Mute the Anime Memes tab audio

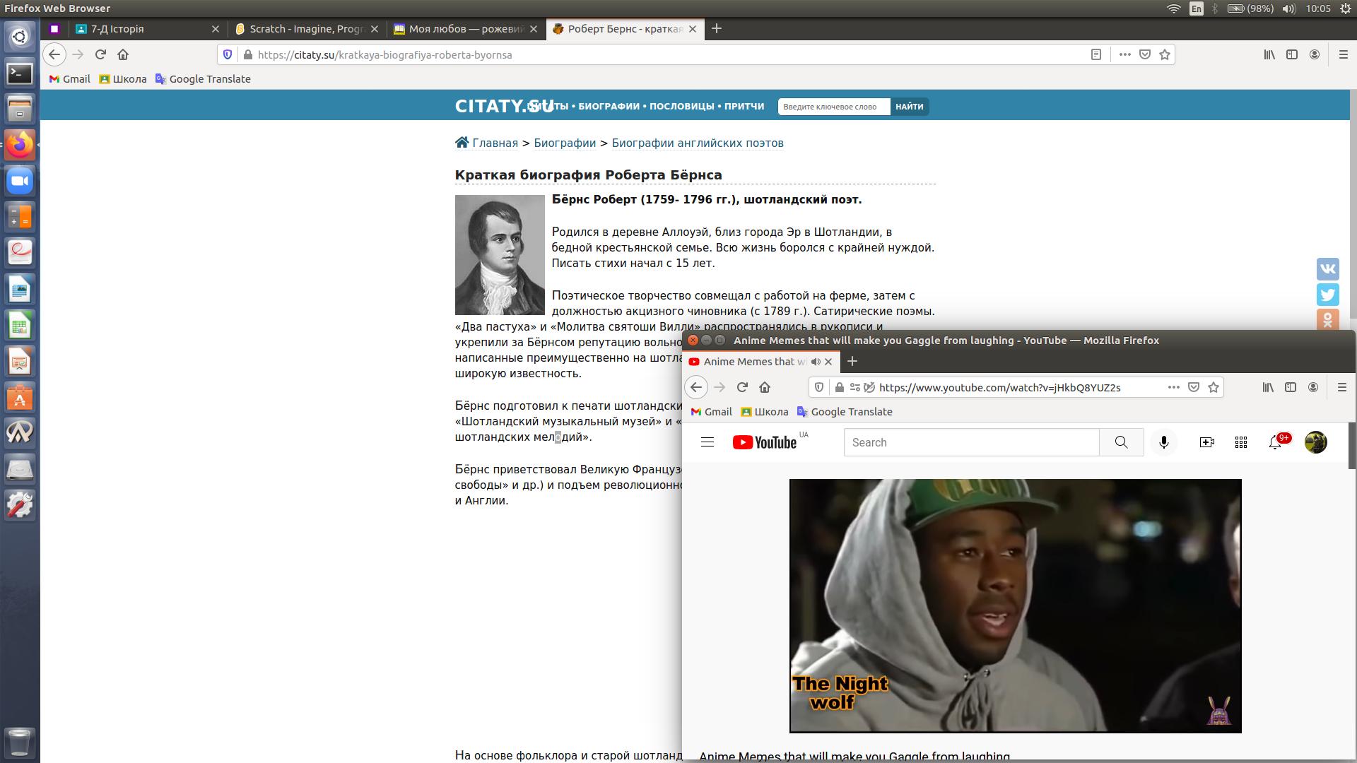pos(816,362)
